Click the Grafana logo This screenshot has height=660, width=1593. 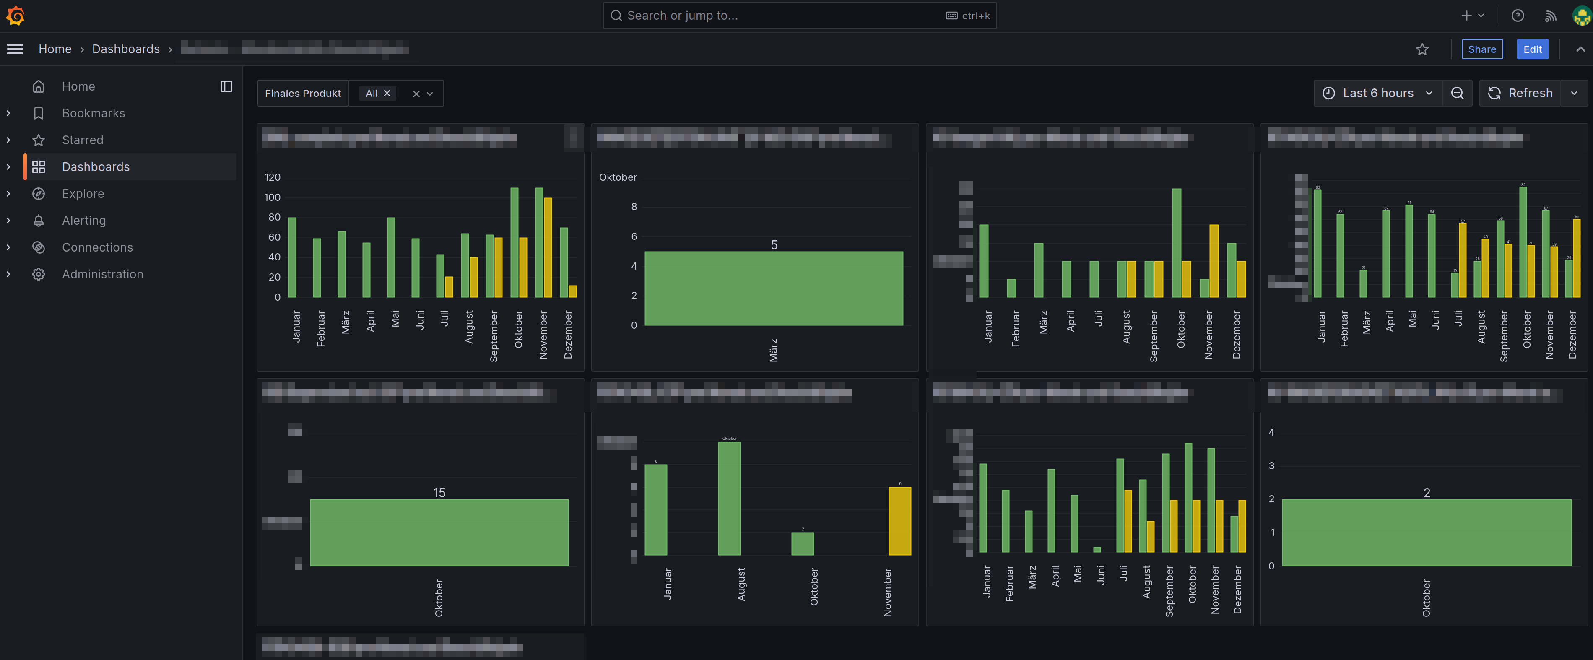(16, 16)
